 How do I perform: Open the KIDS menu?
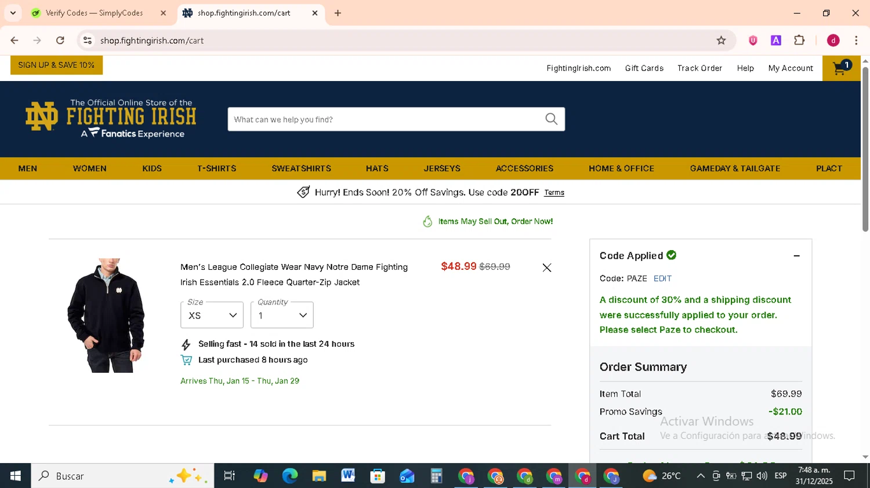click(152, 168)
